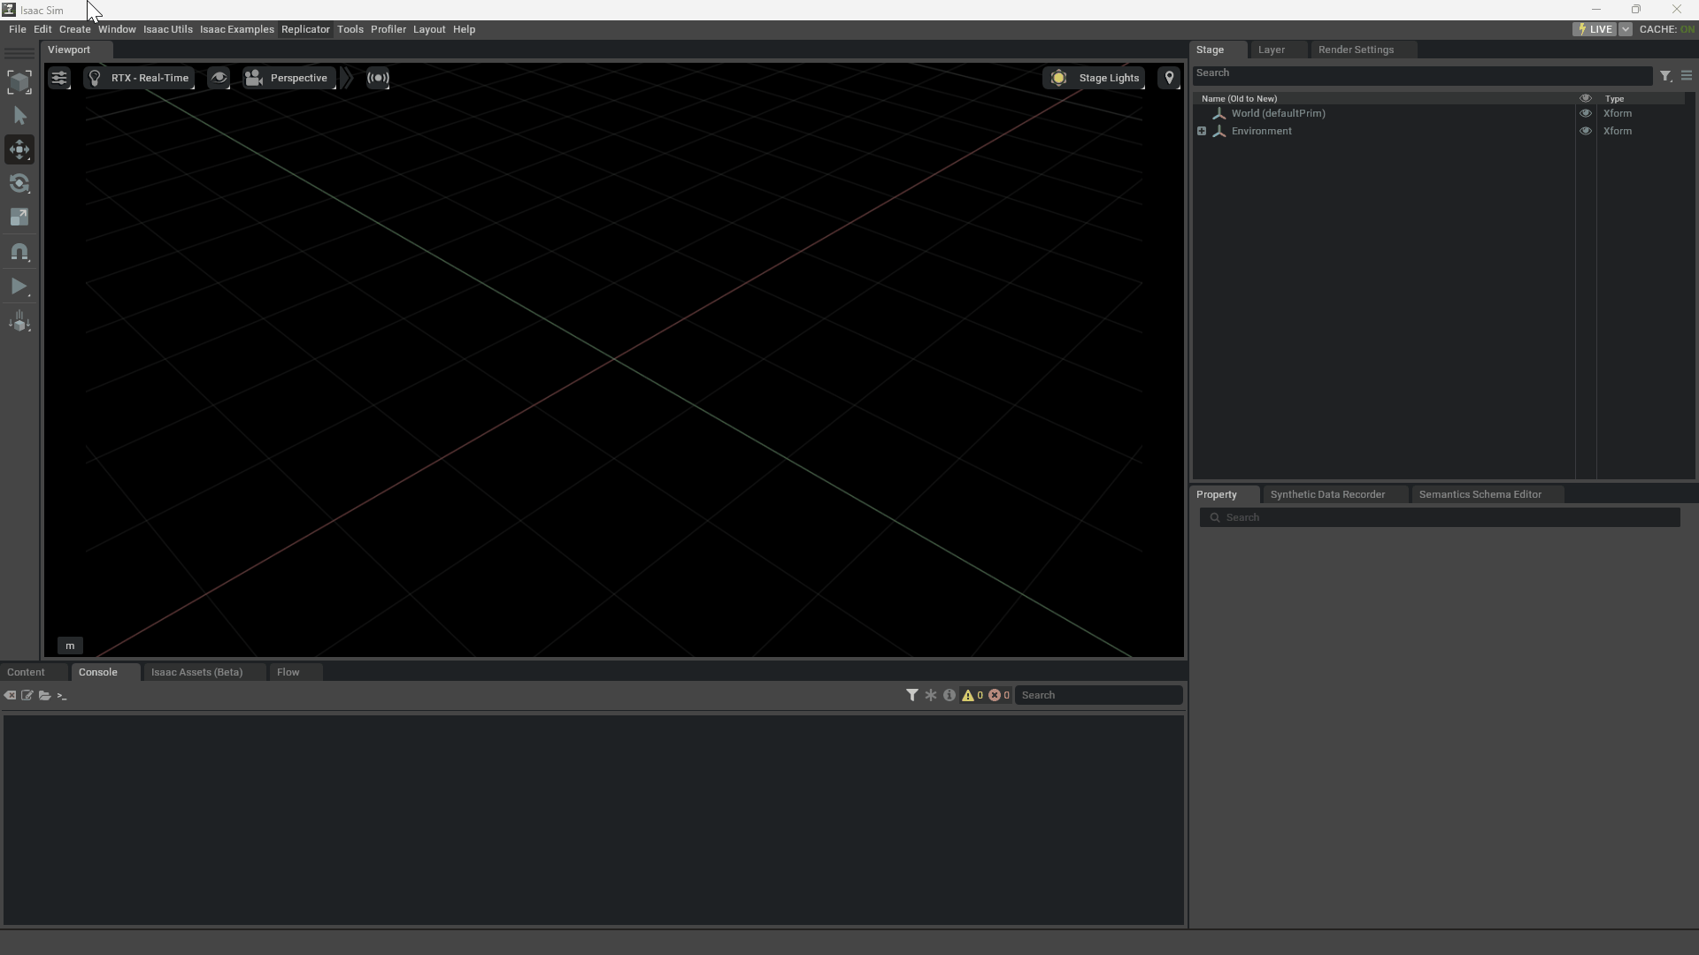Open the Tools menu

[350, 29]
